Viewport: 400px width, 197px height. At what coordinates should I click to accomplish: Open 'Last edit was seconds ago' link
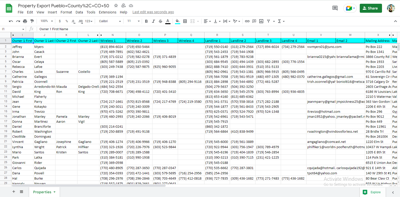click(x=153, y=12)
